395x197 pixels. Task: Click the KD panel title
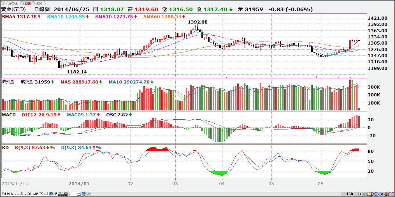tap(5, 148)
